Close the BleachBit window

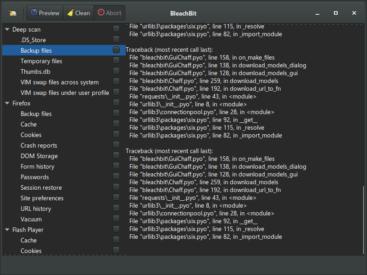pyautogui.click(x=354, y=13)
